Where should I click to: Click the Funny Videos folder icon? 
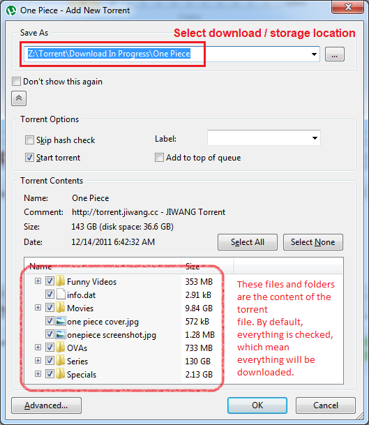click(60, 281)
